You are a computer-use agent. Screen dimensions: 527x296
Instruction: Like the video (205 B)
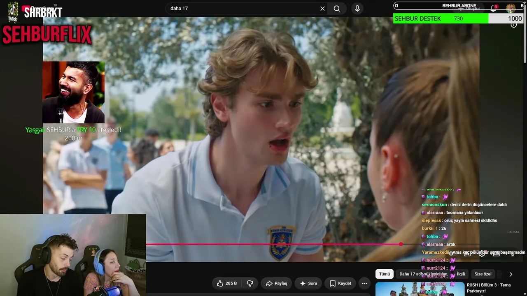click(227, 283)
